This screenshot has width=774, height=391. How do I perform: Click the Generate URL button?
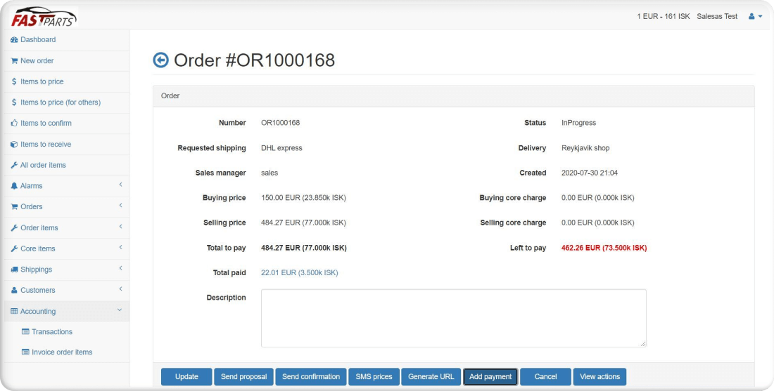click(x=431, y=377)
